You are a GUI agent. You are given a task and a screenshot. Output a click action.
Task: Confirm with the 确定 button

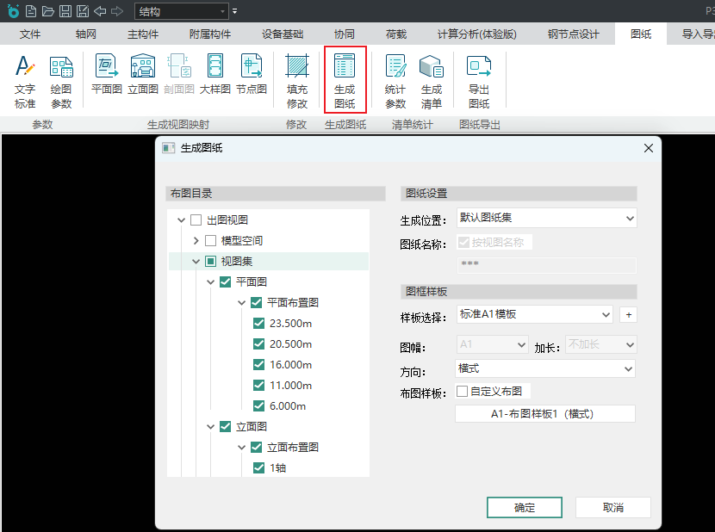coord(524,508)
